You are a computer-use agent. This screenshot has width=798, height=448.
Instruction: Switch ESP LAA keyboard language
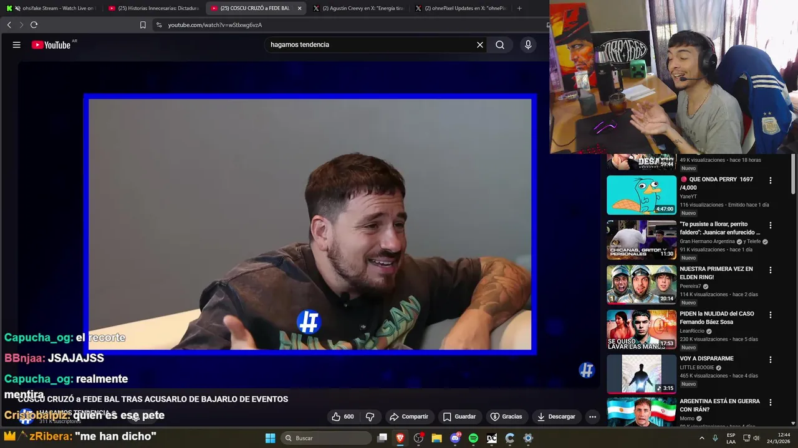(731, 438)
